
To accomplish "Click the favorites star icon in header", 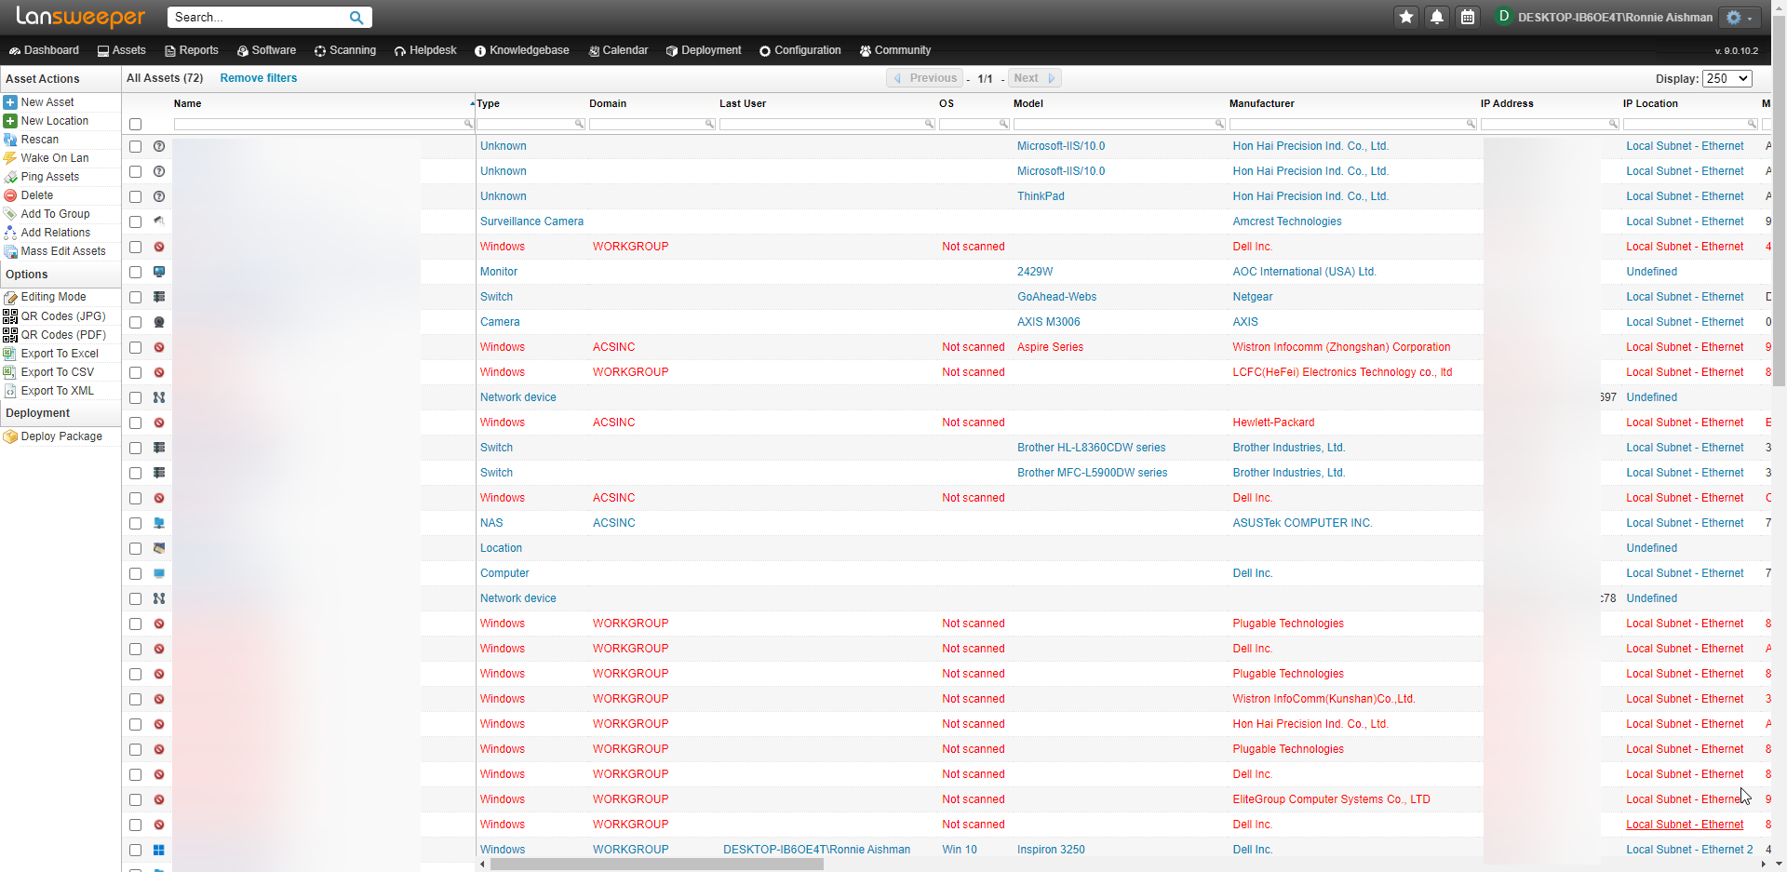I will [1406, 17].
